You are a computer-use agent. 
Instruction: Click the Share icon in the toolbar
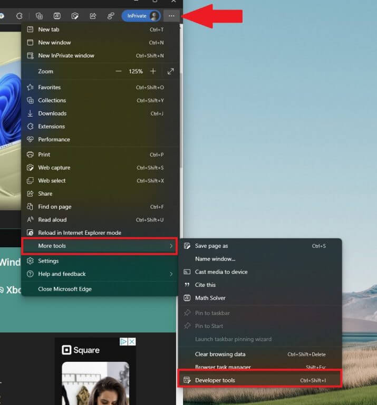pyautogui.click(x=93, y=16)
